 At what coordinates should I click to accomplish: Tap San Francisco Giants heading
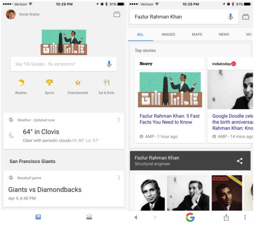(32, 162)
